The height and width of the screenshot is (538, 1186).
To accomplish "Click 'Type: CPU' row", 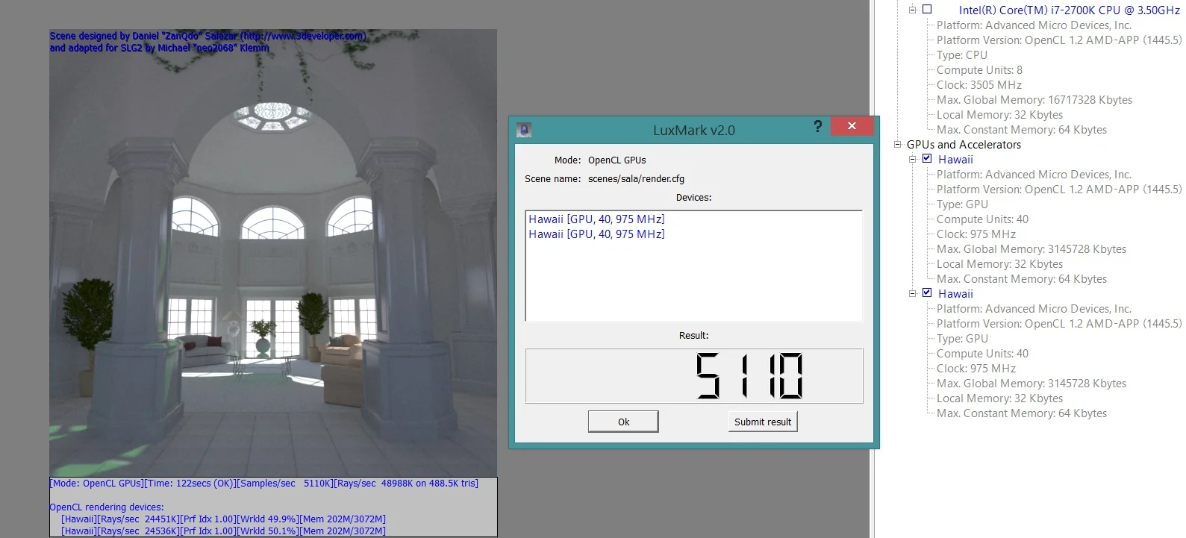I will pos(962,54).
